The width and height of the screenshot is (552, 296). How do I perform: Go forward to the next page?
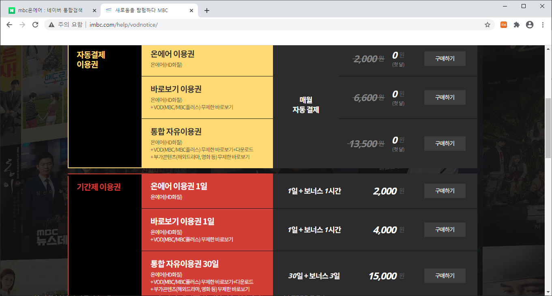point(22,25)
